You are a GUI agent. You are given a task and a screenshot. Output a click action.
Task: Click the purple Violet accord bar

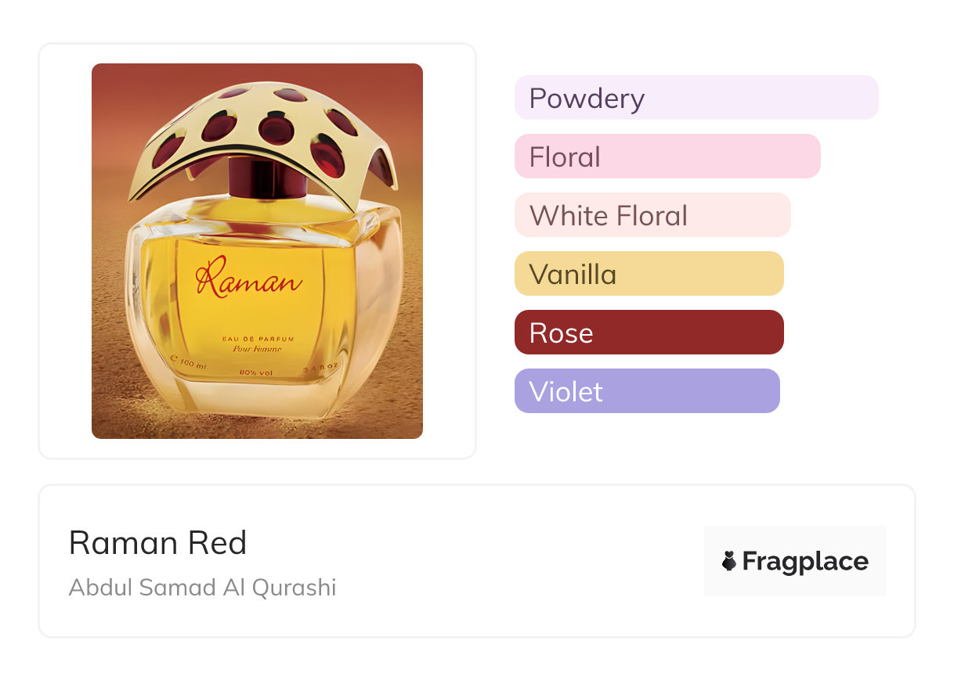[647, 391]
